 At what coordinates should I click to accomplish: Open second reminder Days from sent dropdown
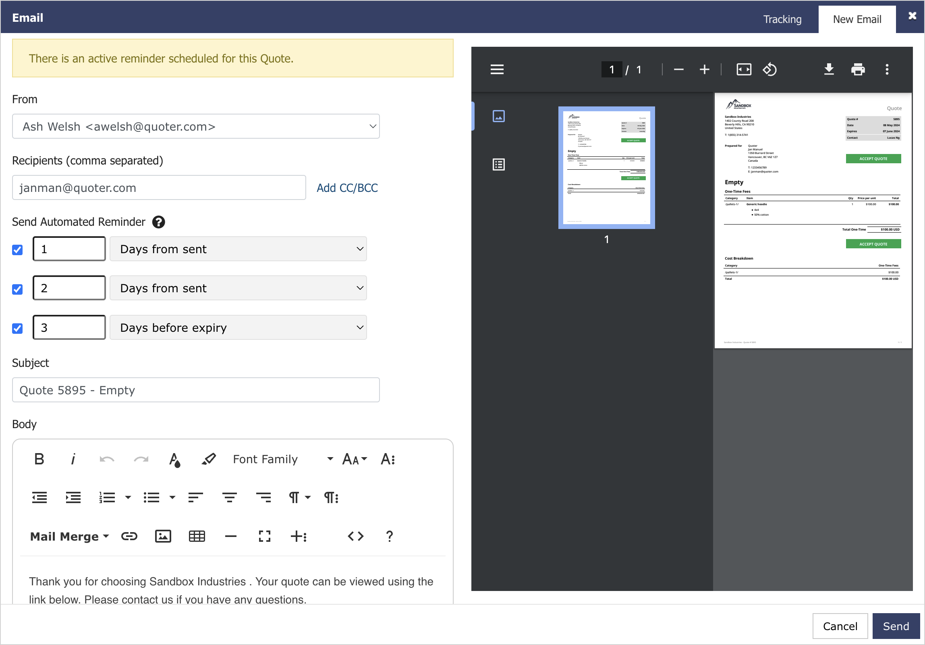(238, 288)
